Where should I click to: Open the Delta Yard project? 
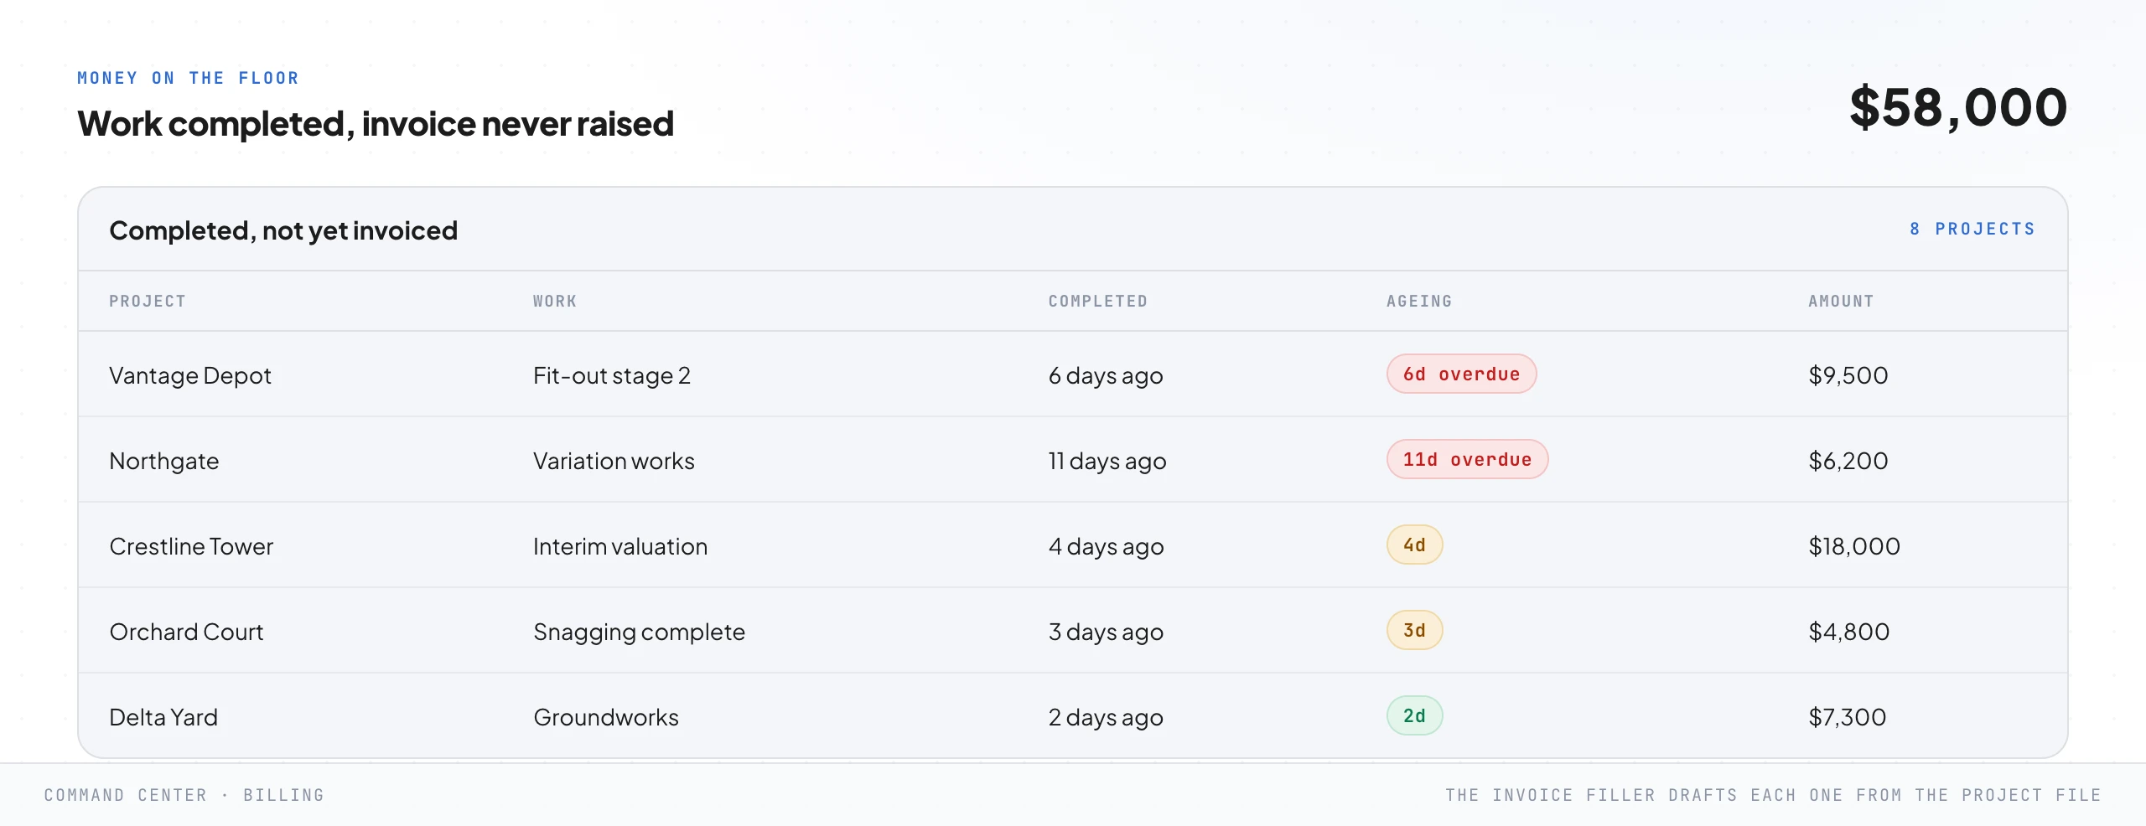click(163, 717)
